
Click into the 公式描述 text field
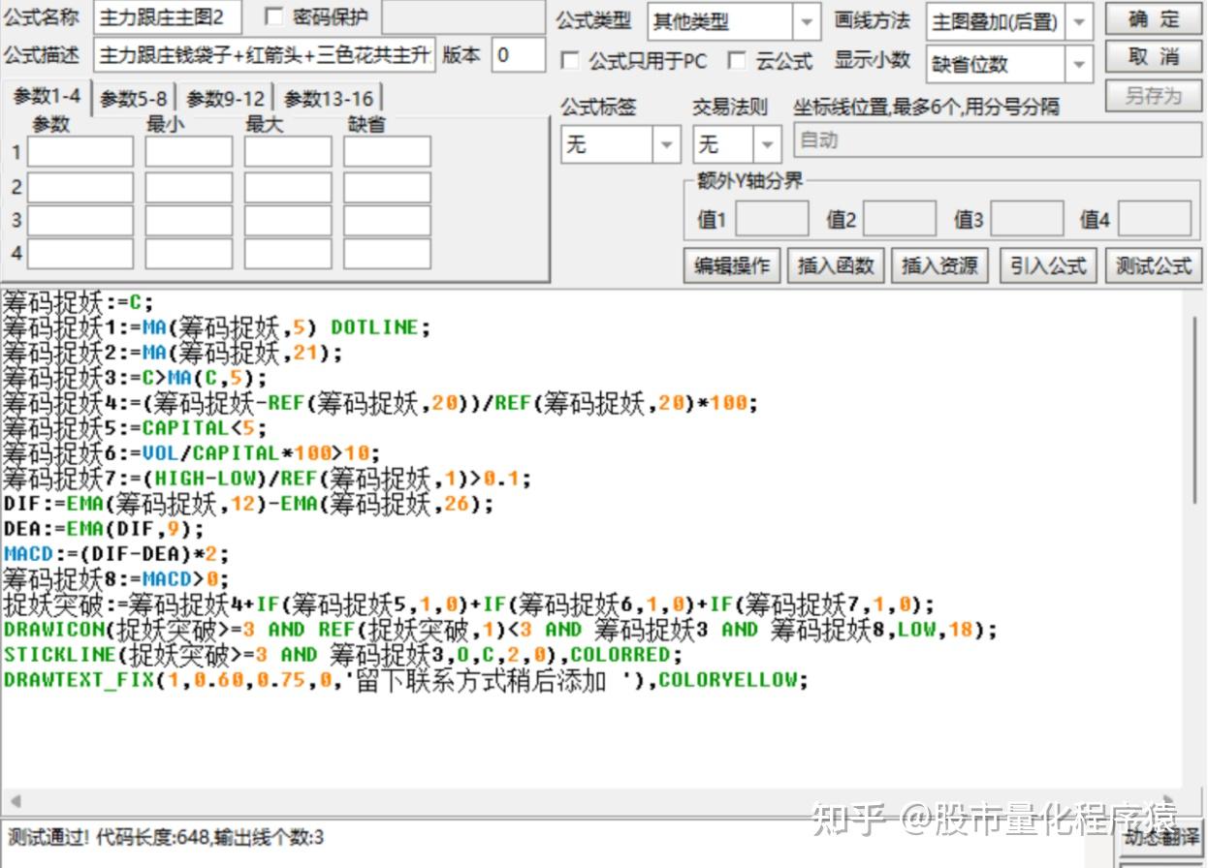(265, 54)
